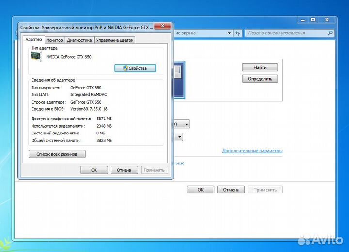Screen dimensions: 349x252
Task: Click the 2048 МБ video memory value
Action: [x=104, y=126]
